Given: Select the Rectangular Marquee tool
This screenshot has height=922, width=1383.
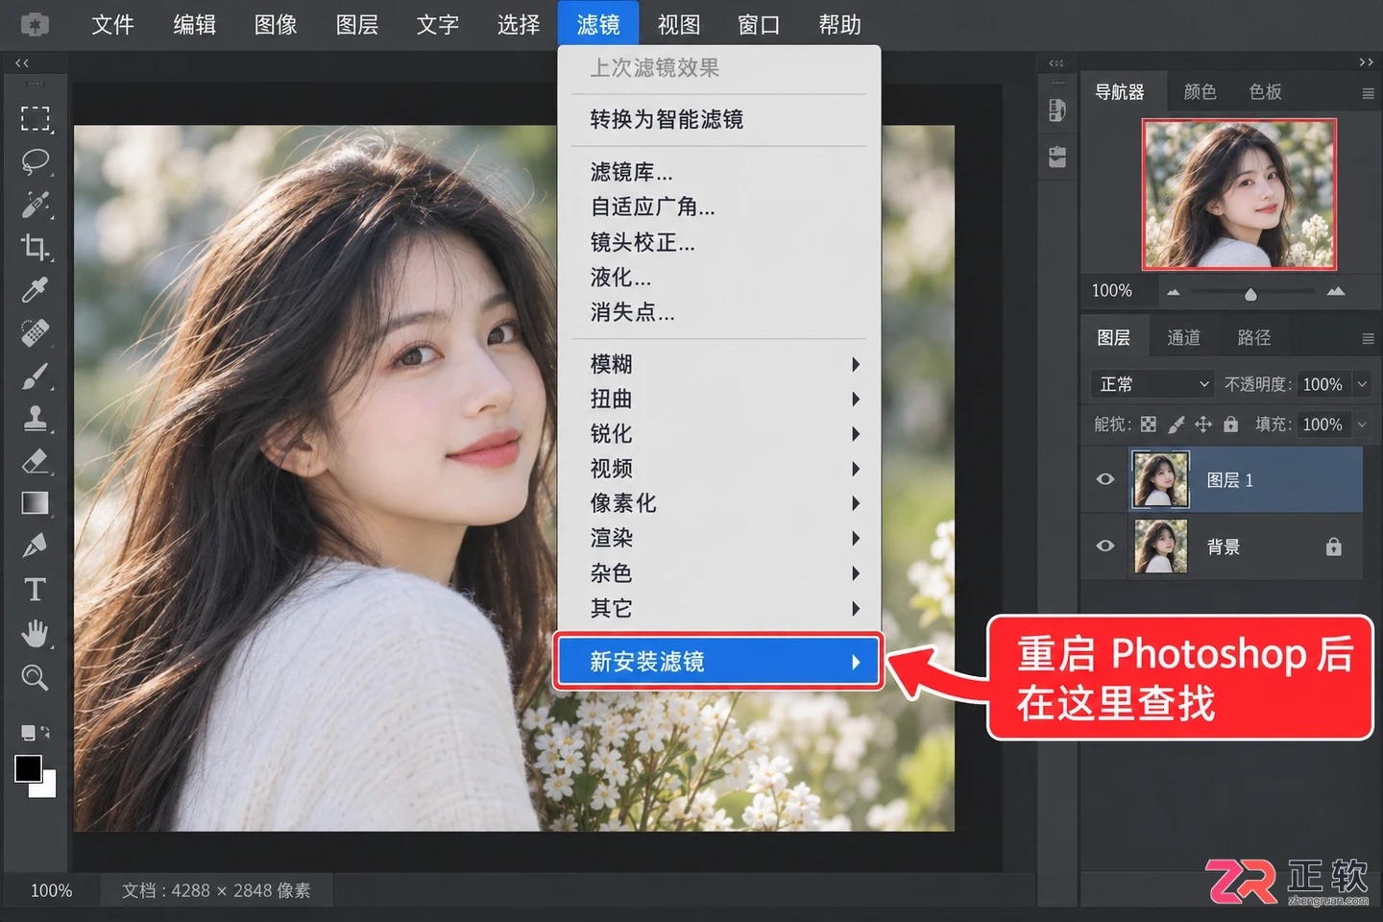Looking at the screenshot, I should coord(36,118).
